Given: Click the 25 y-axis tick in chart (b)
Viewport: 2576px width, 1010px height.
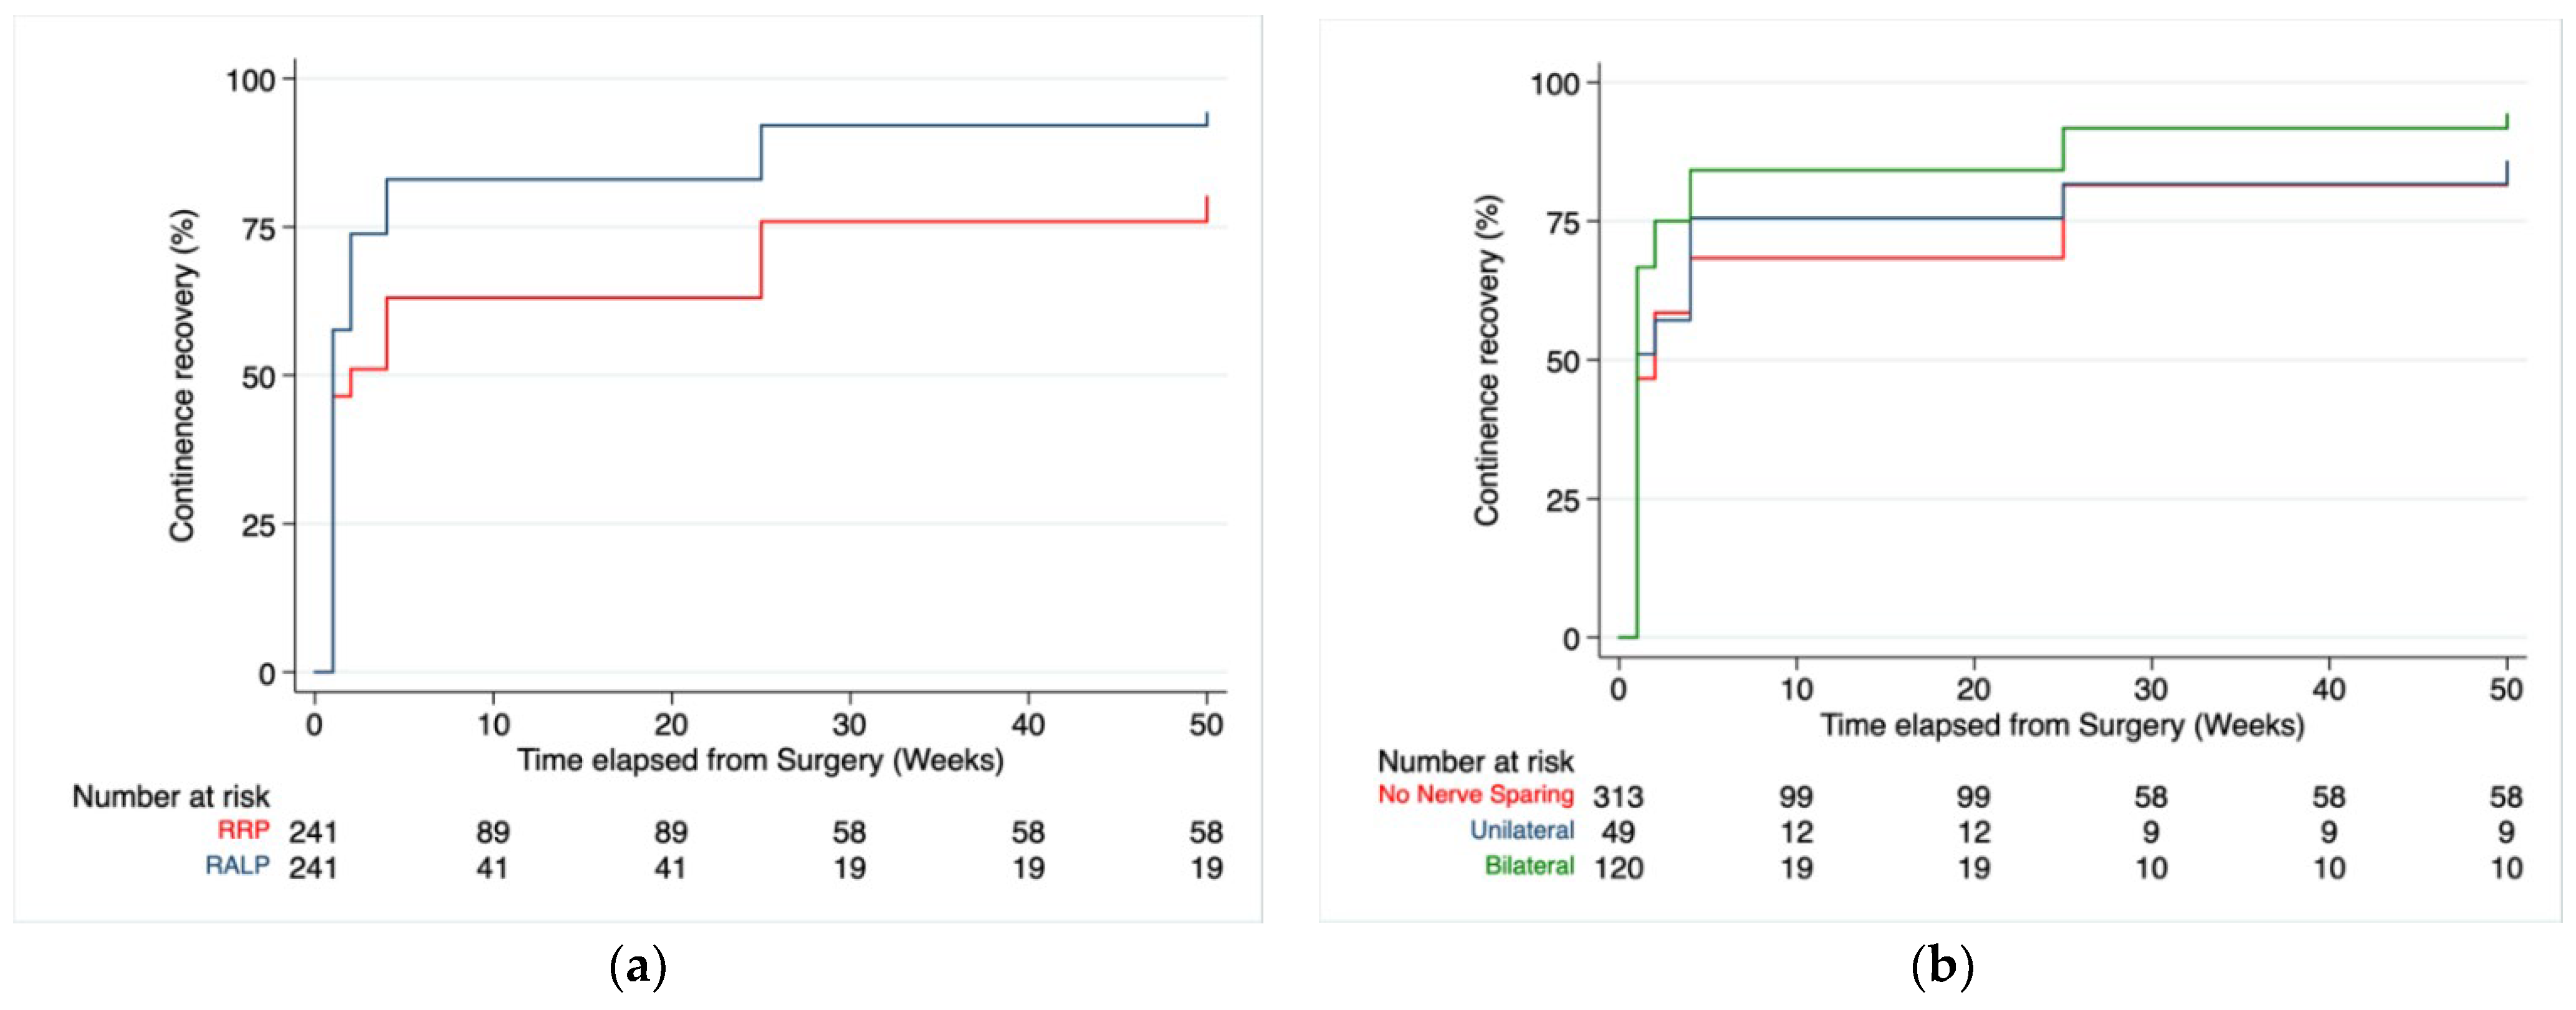Looking at the screenshot, I should tap(1563, 500).
